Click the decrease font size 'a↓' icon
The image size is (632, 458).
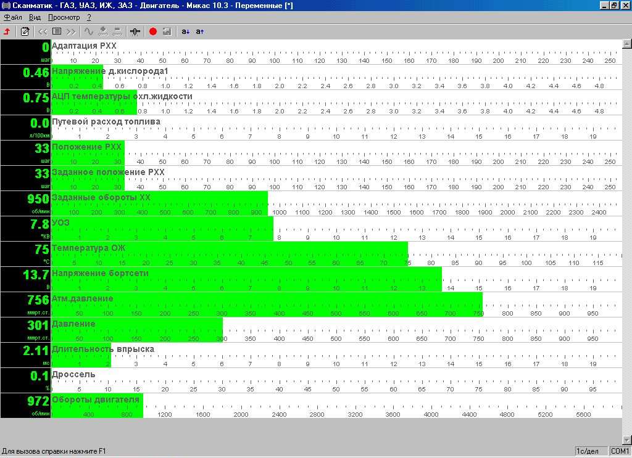pos(186,31)
